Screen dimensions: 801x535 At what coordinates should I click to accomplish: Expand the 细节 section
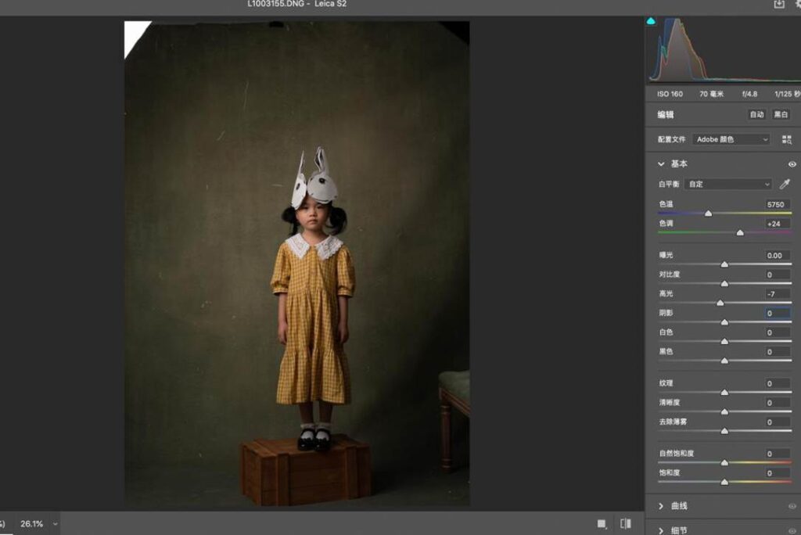tap(662, 530)
